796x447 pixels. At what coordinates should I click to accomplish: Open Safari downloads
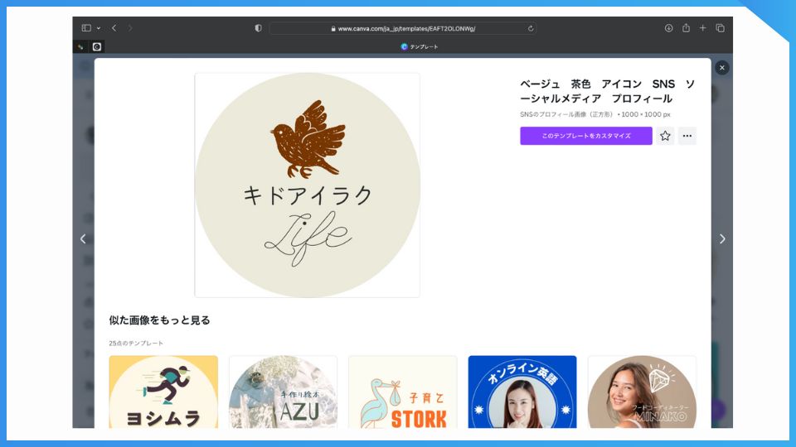(668, 28)
